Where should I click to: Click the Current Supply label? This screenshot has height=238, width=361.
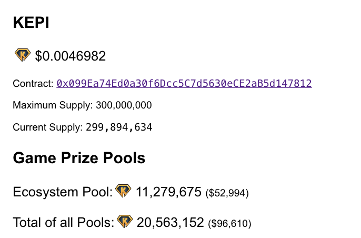coord(48,127)
